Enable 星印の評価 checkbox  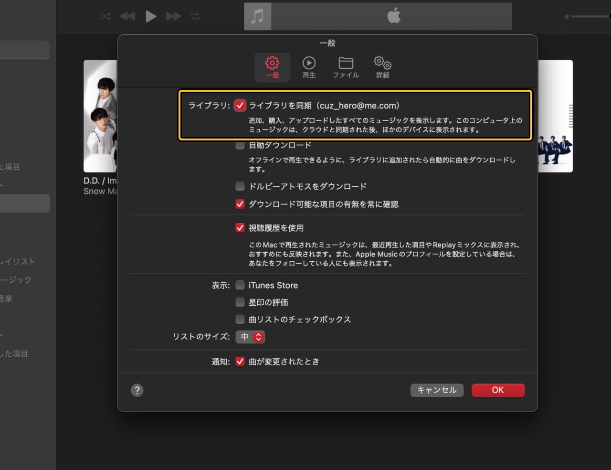pos(240,302)
